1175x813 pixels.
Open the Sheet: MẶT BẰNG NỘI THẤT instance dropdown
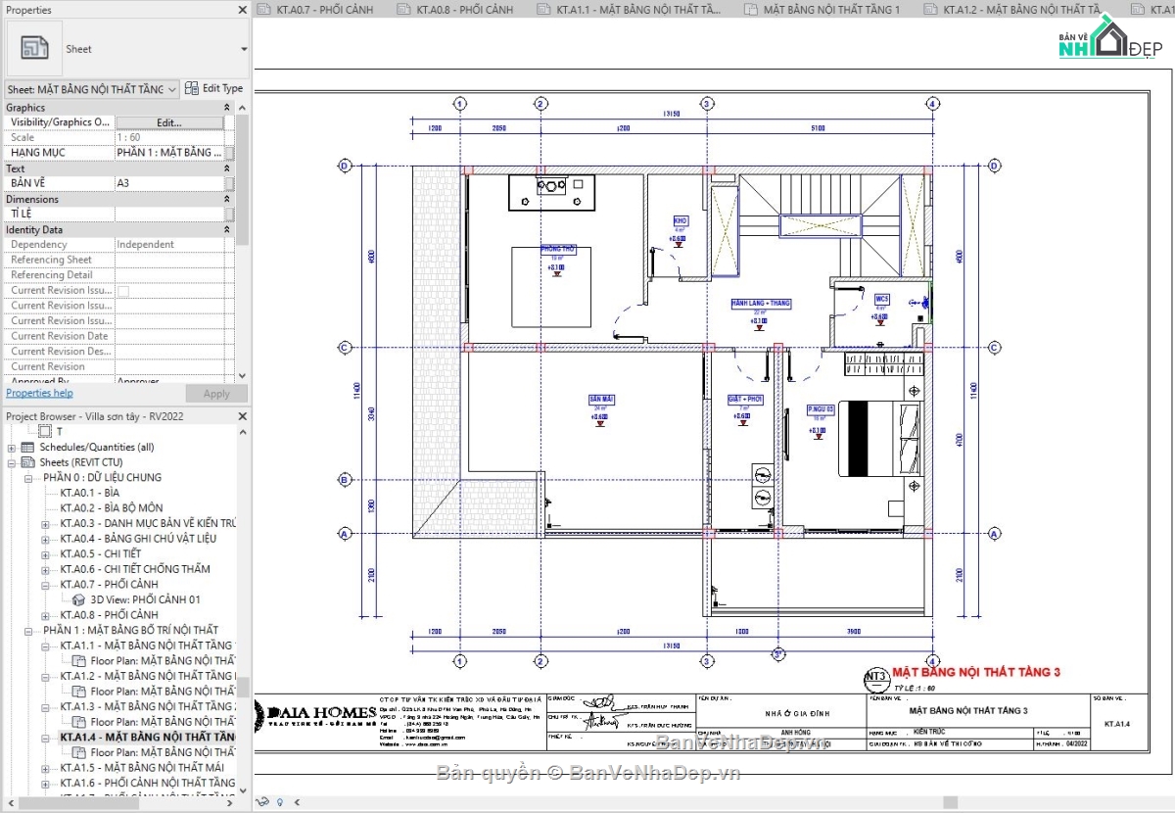pyautogui.click(x=172, y=89)
